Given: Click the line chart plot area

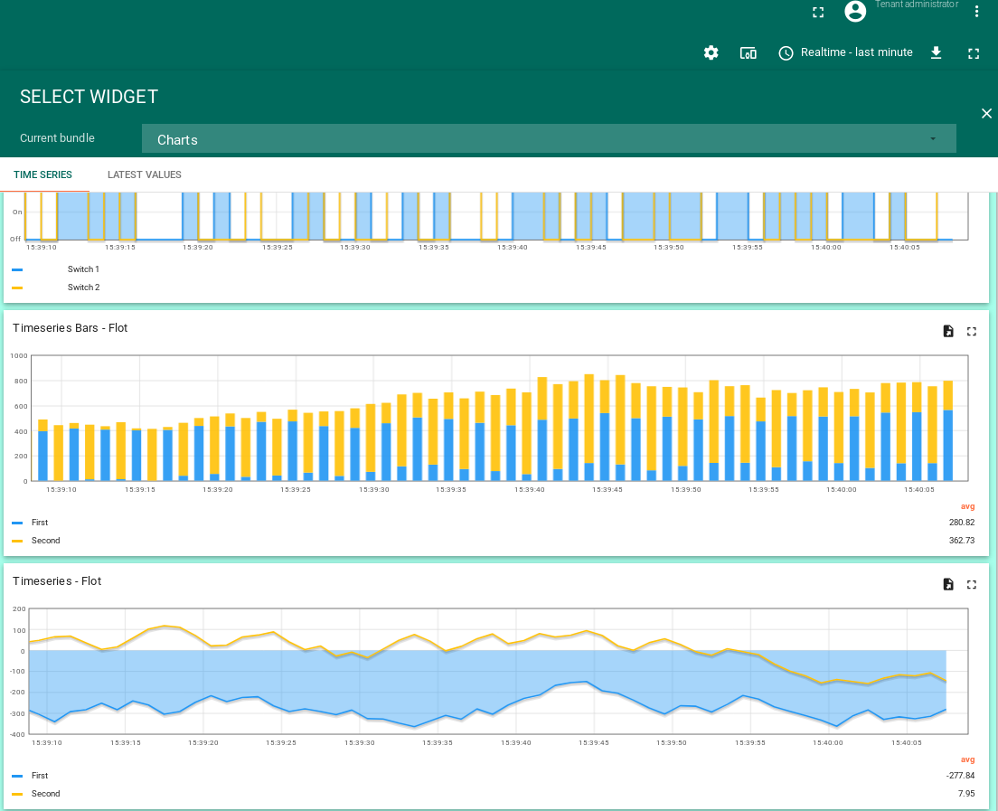Looking at the screenshot, I should [500, 672].
